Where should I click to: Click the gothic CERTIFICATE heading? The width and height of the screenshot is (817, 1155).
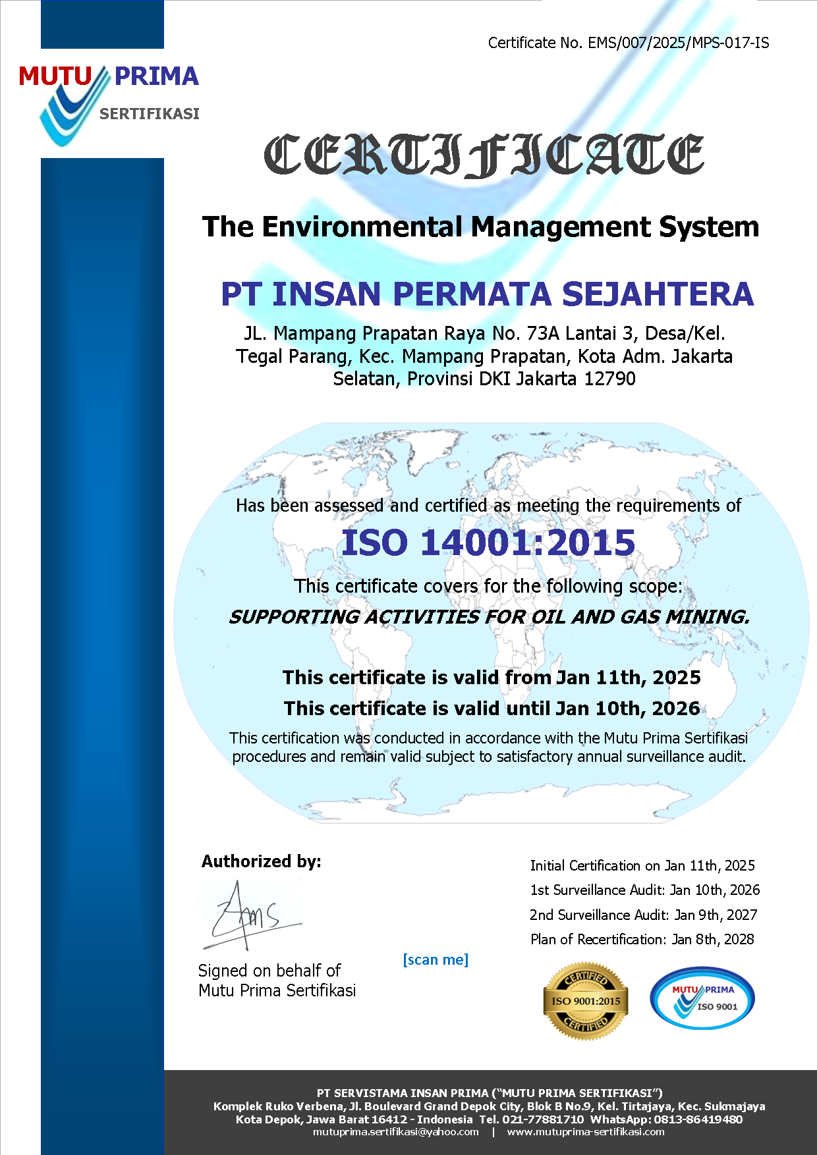click(x=484, y=155)
